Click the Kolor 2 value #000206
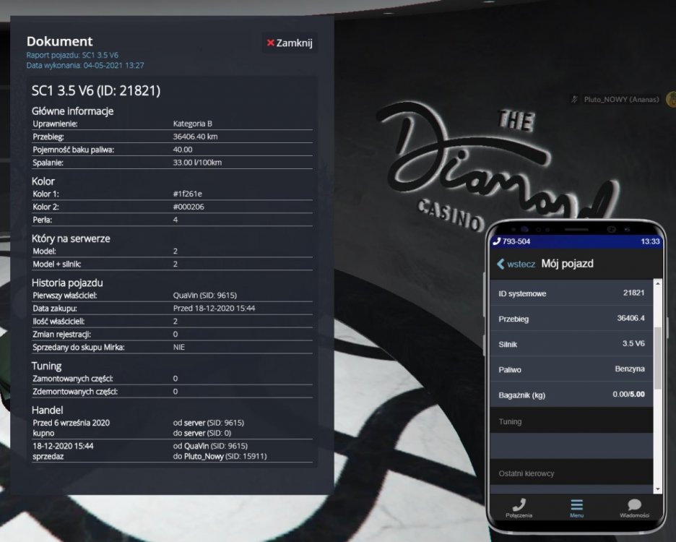This screenshot has height=542, width=676. pos(188,207)
